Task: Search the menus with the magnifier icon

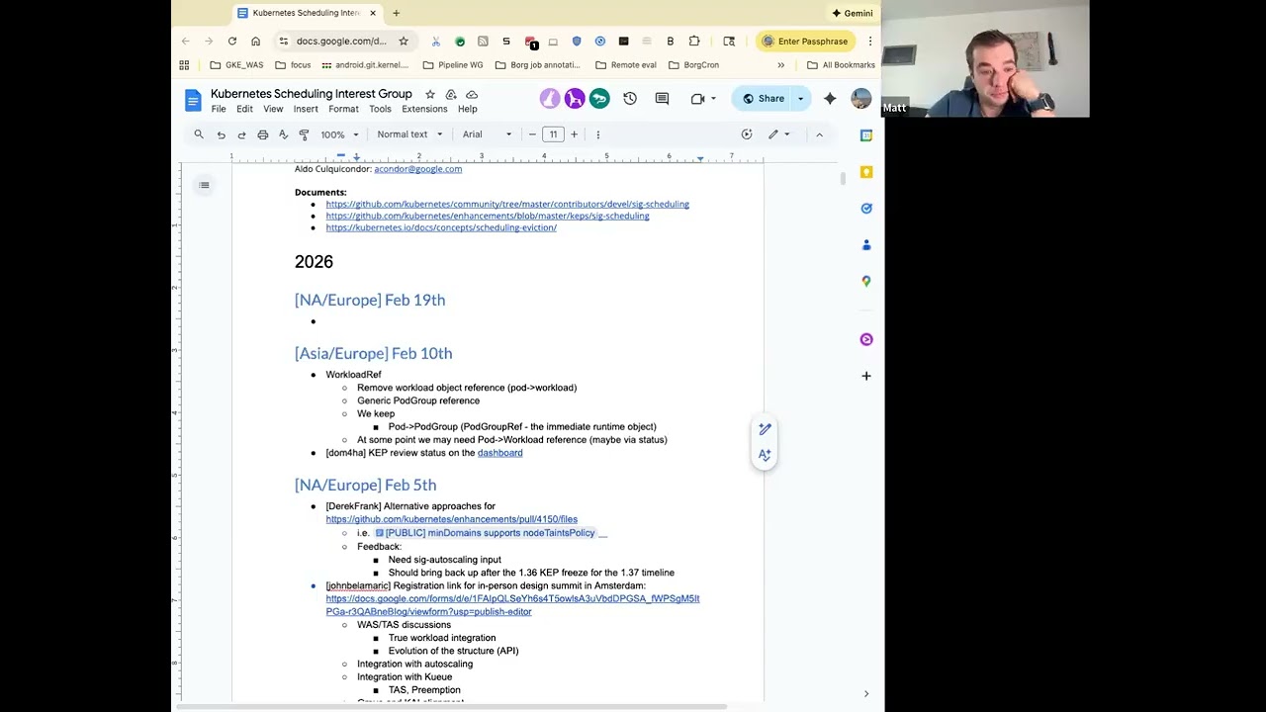Action: [199, 134]
